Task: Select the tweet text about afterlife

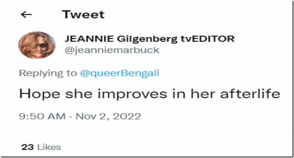Action: point(149,94)
